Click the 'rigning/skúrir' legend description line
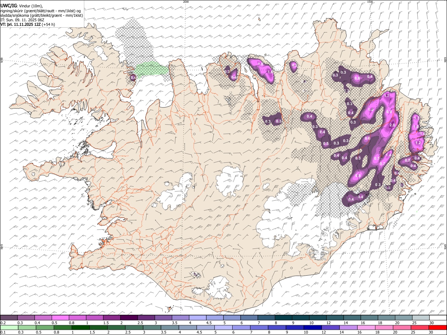447x335 pixels. 41,11
